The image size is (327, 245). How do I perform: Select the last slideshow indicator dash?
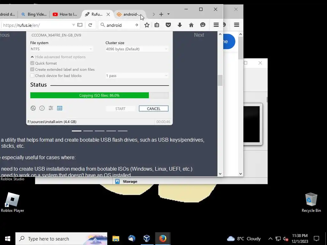click(x=123, y=131)
